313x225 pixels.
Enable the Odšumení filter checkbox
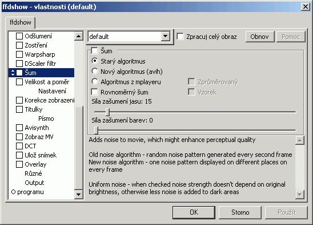(x=19, y=36)
